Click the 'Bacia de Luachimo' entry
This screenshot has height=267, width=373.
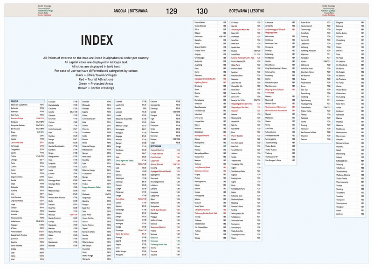click(19, 105)
